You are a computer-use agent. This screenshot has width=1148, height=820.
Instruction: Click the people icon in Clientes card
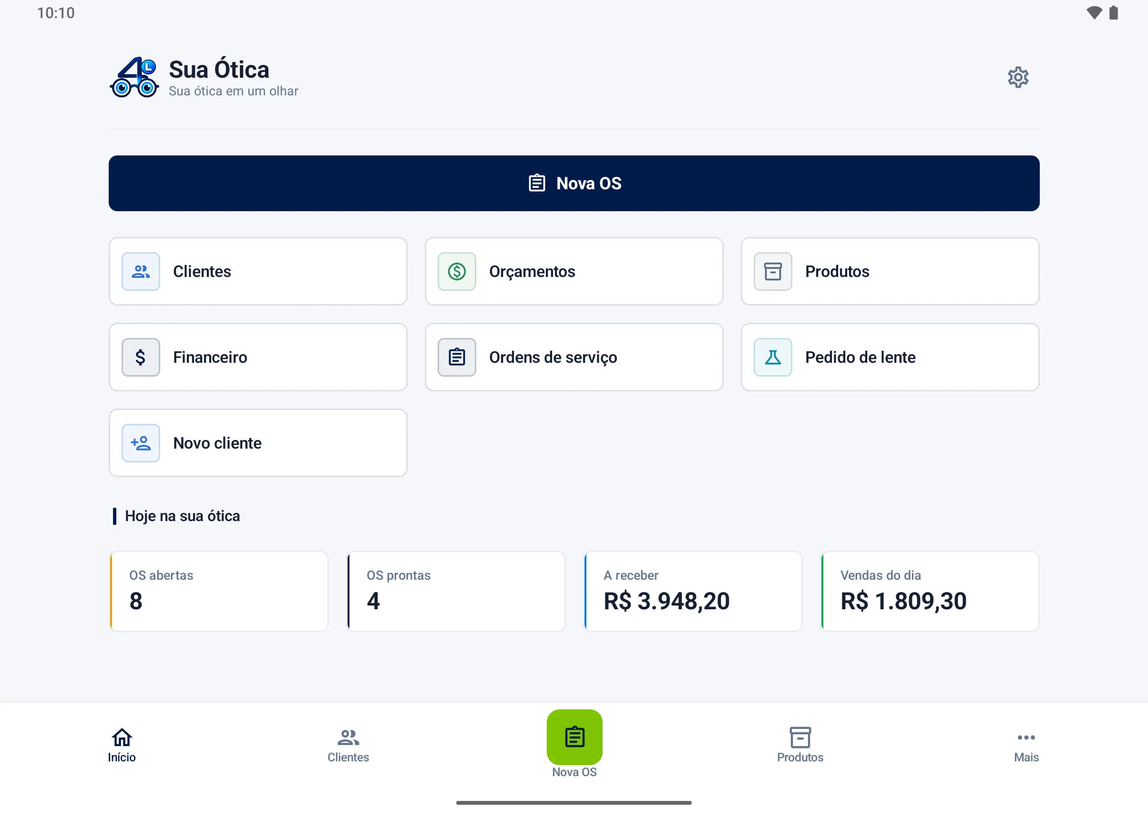click(141, 271)
